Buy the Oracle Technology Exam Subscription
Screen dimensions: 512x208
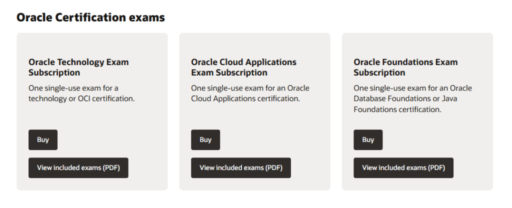click(43, 140)
